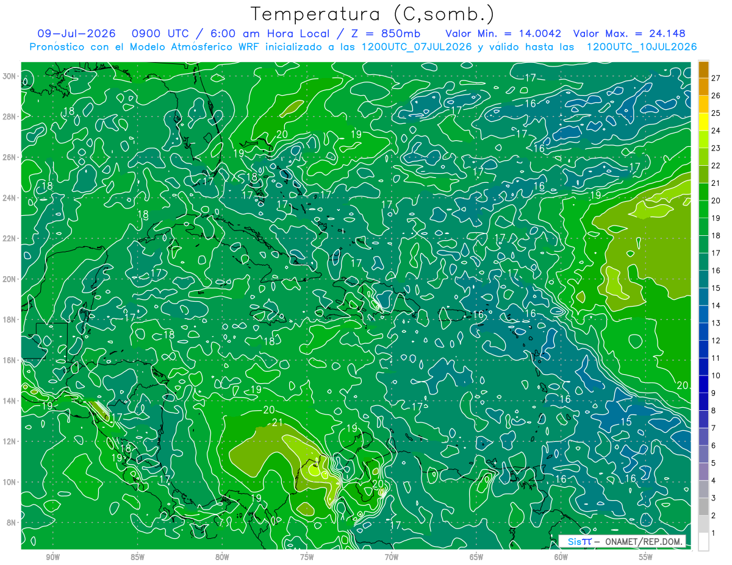732x565 pixels.
Task: Click longitude label 90W on bottom axis
Action: click(52, 556)
